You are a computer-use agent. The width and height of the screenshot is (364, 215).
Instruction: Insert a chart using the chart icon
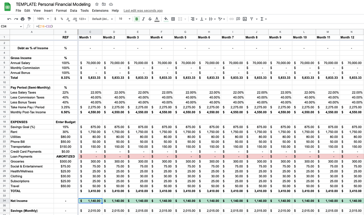click(245, 19)
